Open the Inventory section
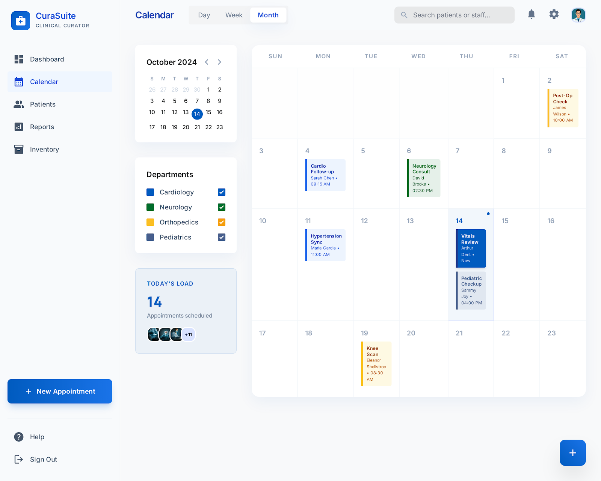This screenshot has height=481, width=601. pos(44,149)
